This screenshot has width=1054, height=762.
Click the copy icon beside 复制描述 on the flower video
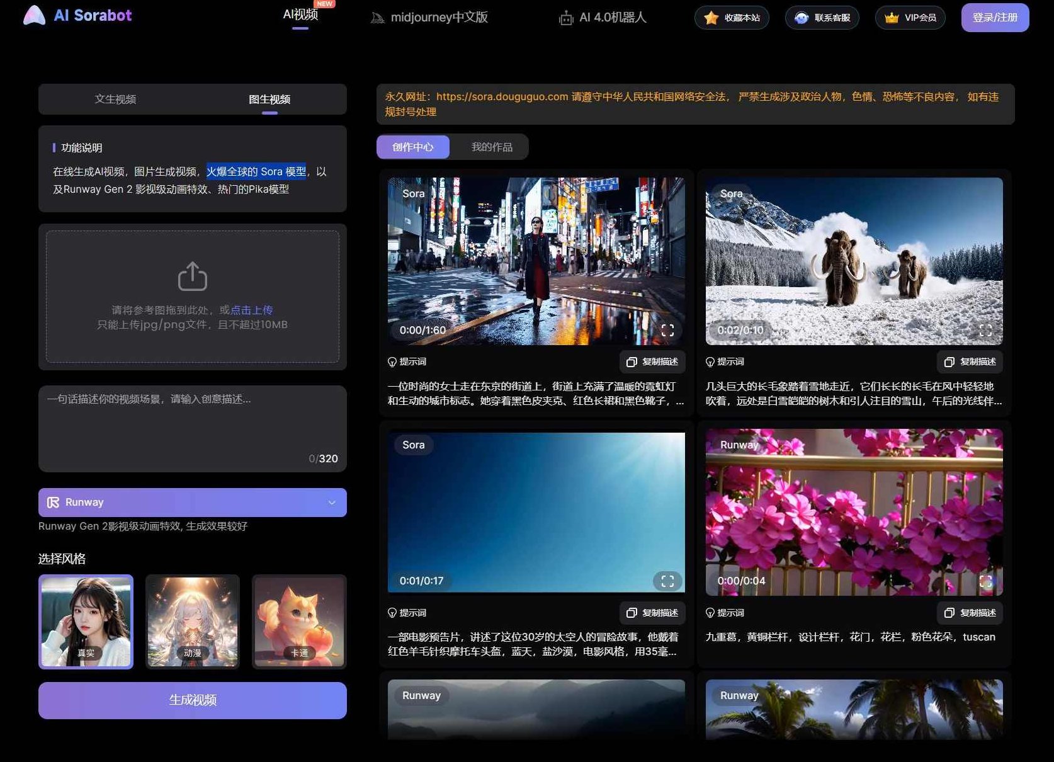tap(948, 613)
